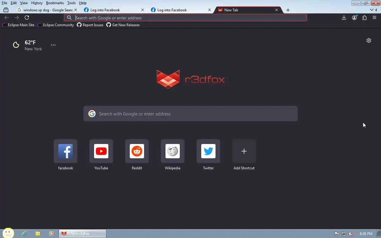Click the Eclipse r3dfox taskbar button
The height and width of the screenshot is (238, 381).
[x=82, y=234]
